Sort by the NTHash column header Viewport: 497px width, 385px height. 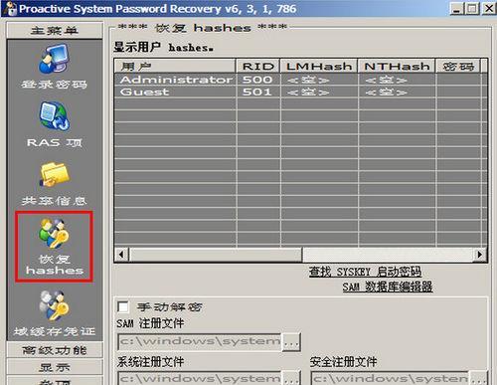coord(397,66)
